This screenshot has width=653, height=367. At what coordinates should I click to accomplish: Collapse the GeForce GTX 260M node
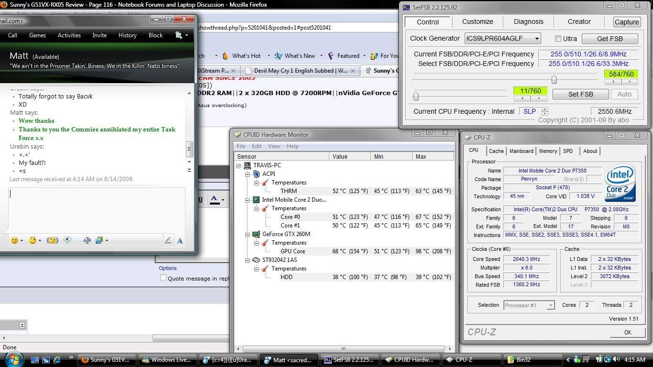coord(248,234)
